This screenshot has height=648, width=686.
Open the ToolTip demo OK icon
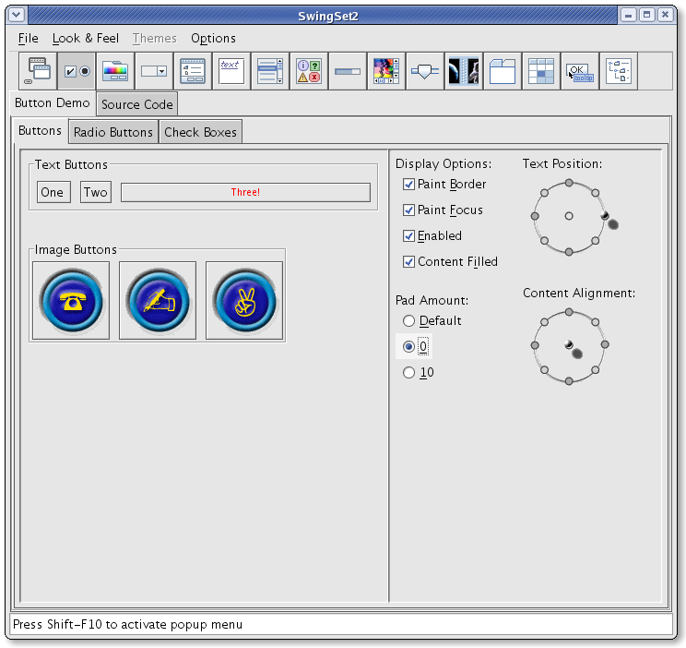(580, 71)
